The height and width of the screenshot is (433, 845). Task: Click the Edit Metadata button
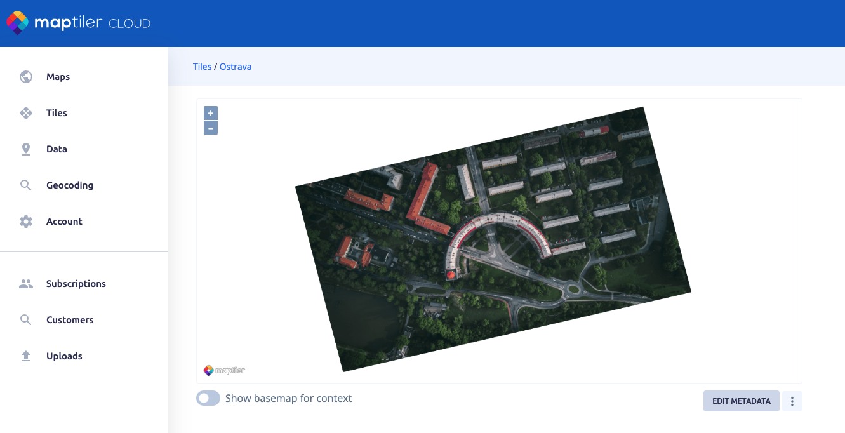(x=741, y=401)
